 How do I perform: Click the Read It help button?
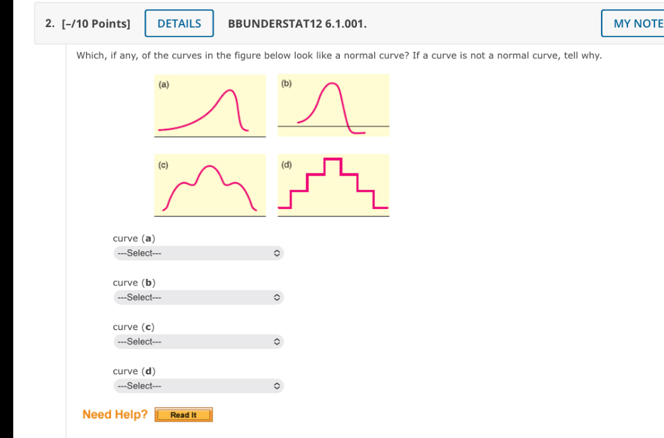pos(183,415)
